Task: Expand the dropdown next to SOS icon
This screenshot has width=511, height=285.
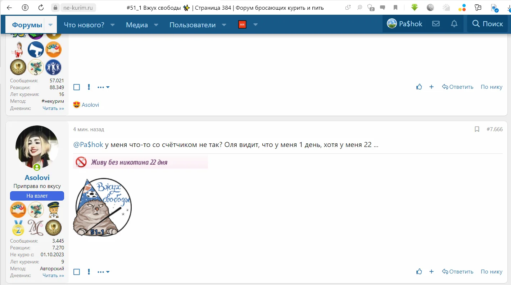Action: point(256,25)
